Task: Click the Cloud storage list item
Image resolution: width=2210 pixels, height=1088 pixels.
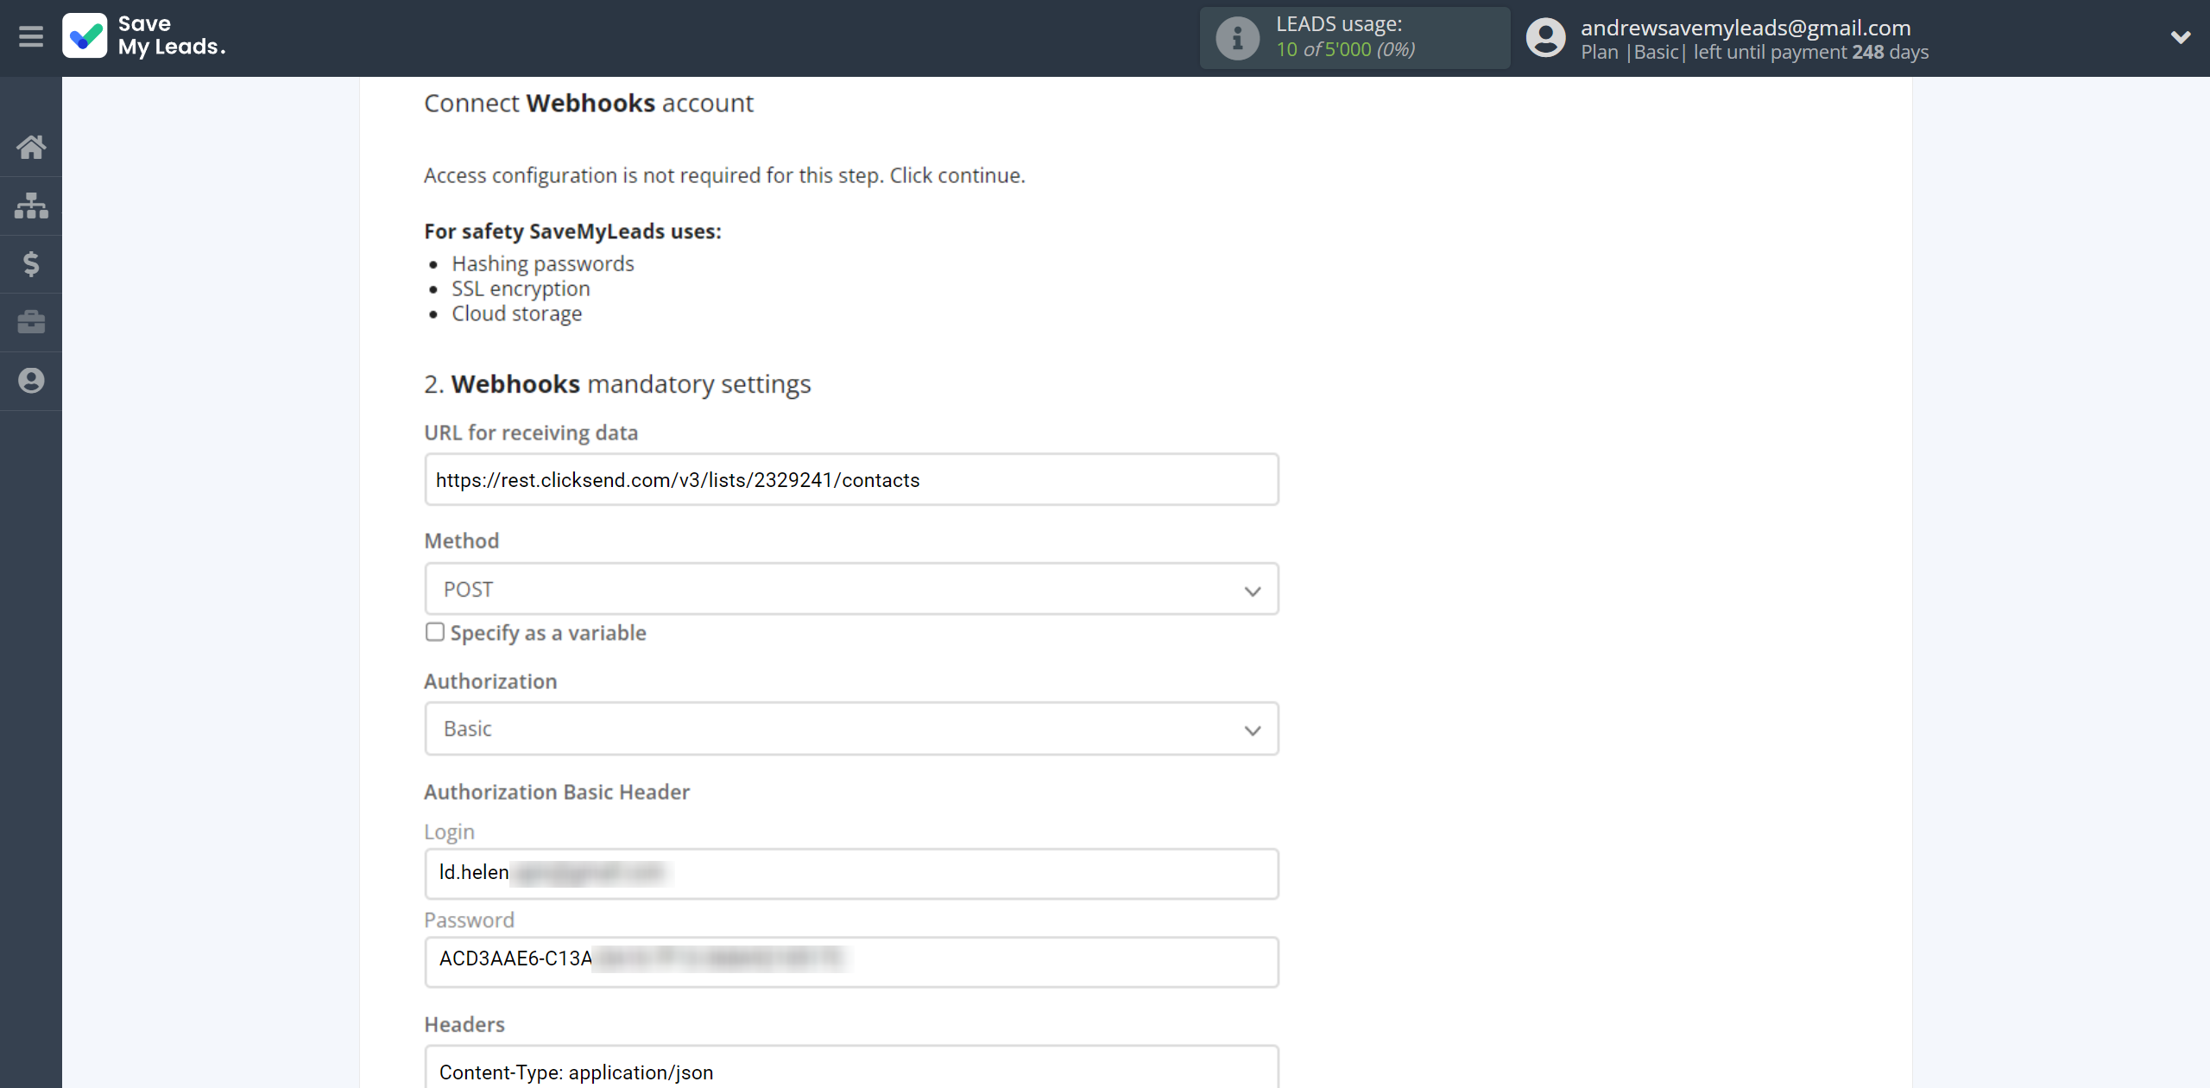Action: click(x=516, y=313)
